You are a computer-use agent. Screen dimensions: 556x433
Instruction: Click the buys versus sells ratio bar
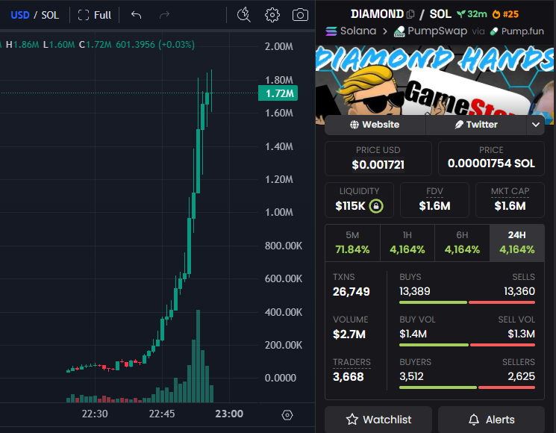[x=467, y=302]
